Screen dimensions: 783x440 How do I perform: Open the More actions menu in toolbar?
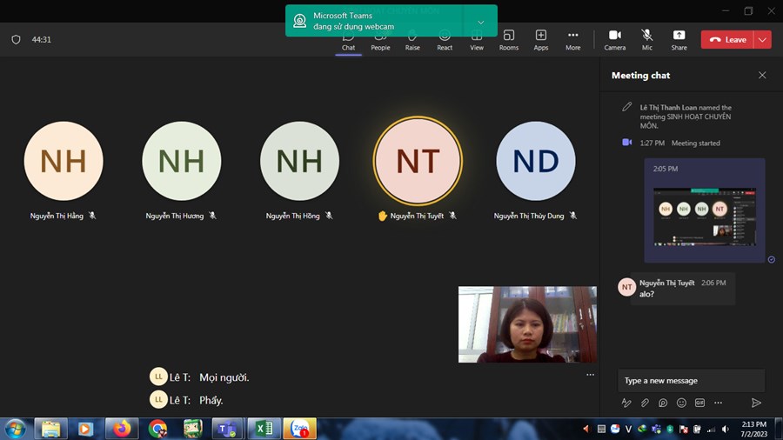(x=572, y=39)
